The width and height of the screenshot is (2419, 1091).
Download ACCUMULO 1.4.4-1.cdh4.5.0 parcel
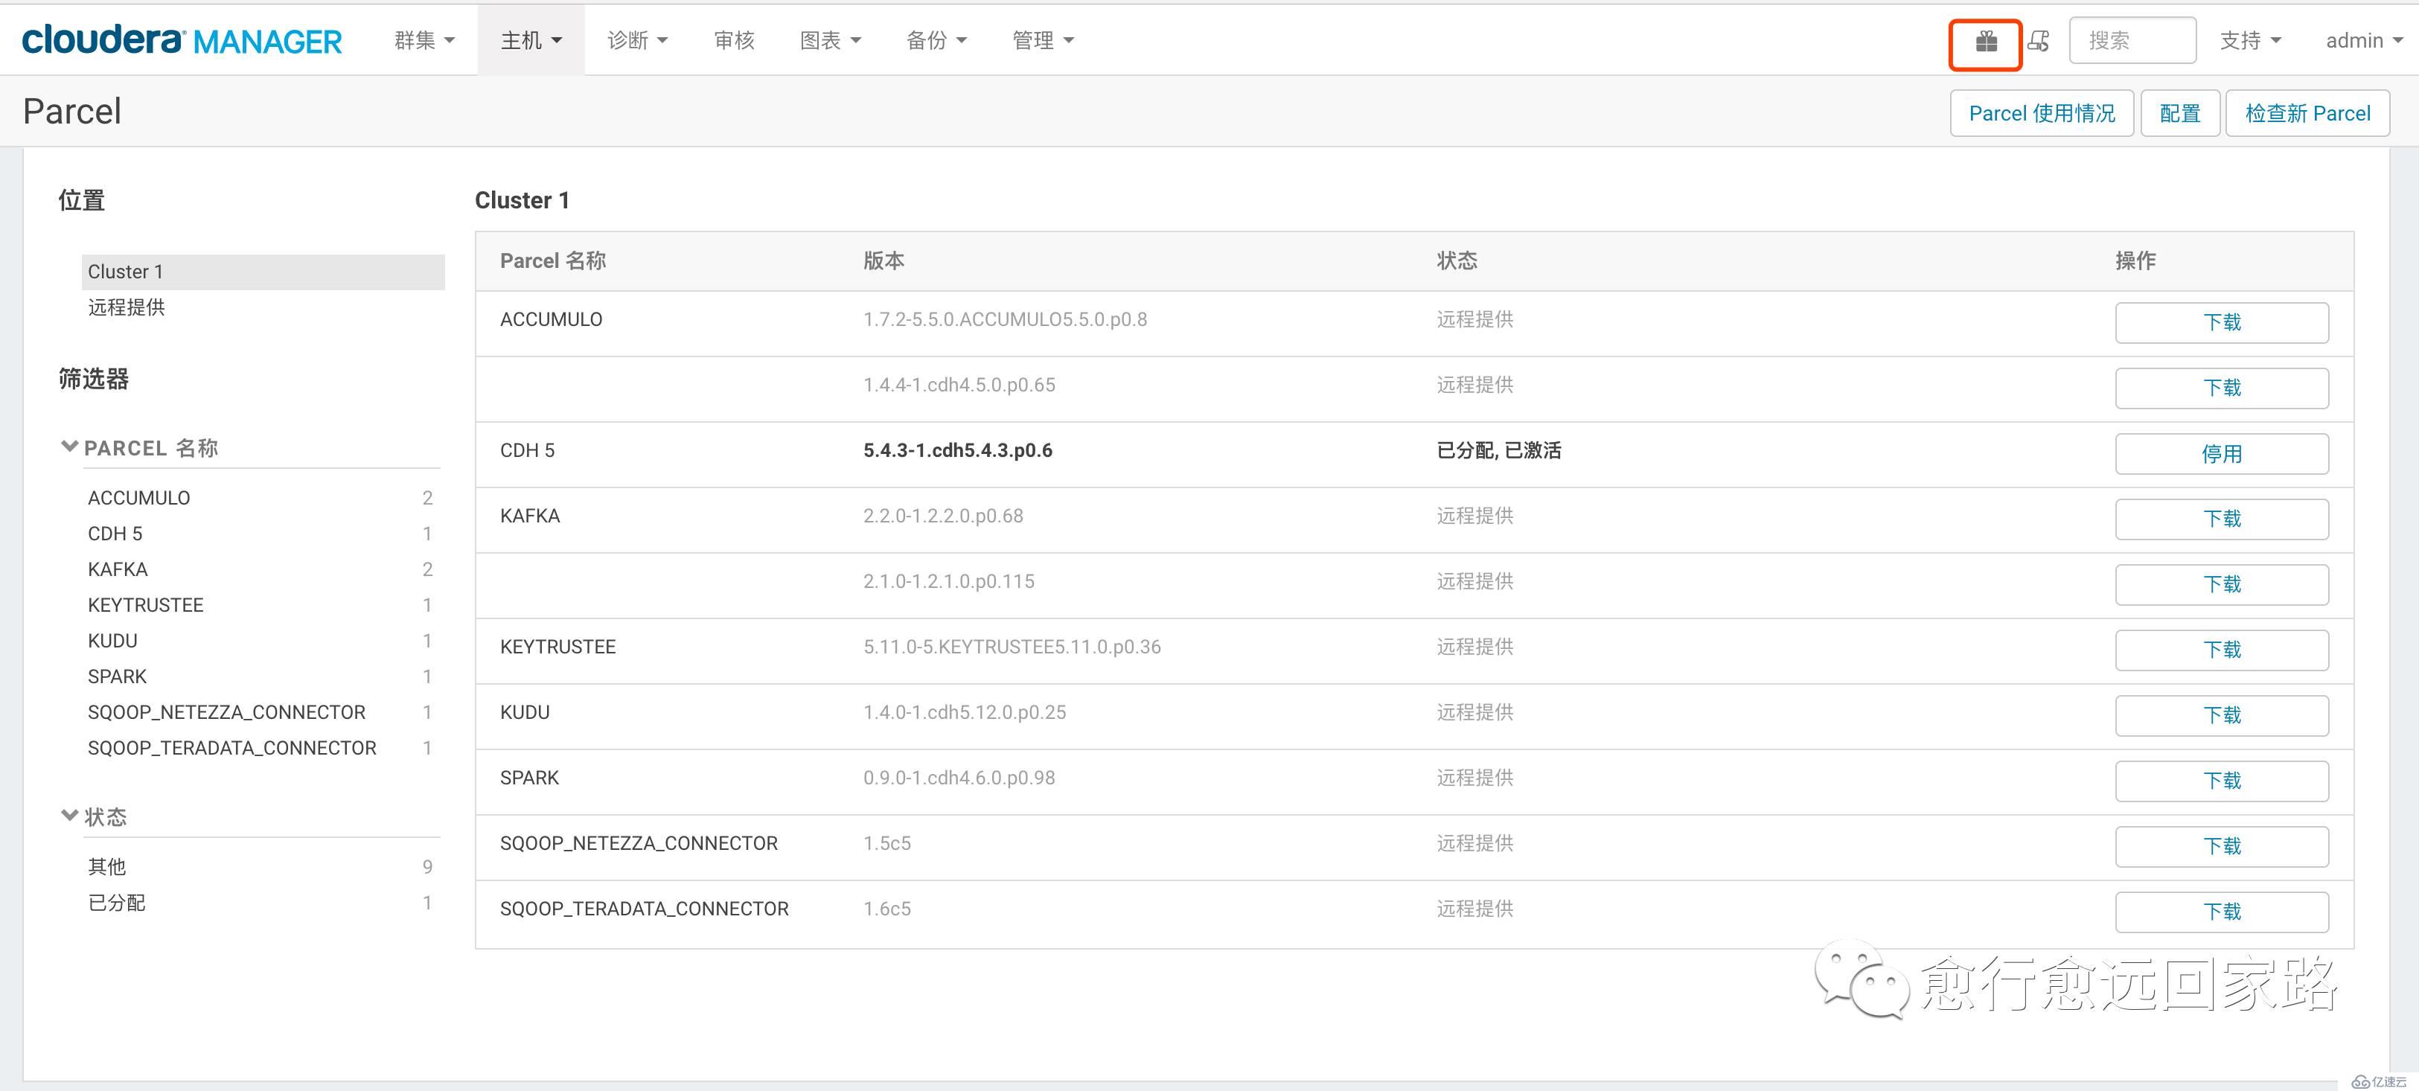click(2222, 388)
